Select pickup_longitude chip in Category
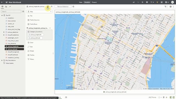 pyautogui.click(x=35, y=35)
